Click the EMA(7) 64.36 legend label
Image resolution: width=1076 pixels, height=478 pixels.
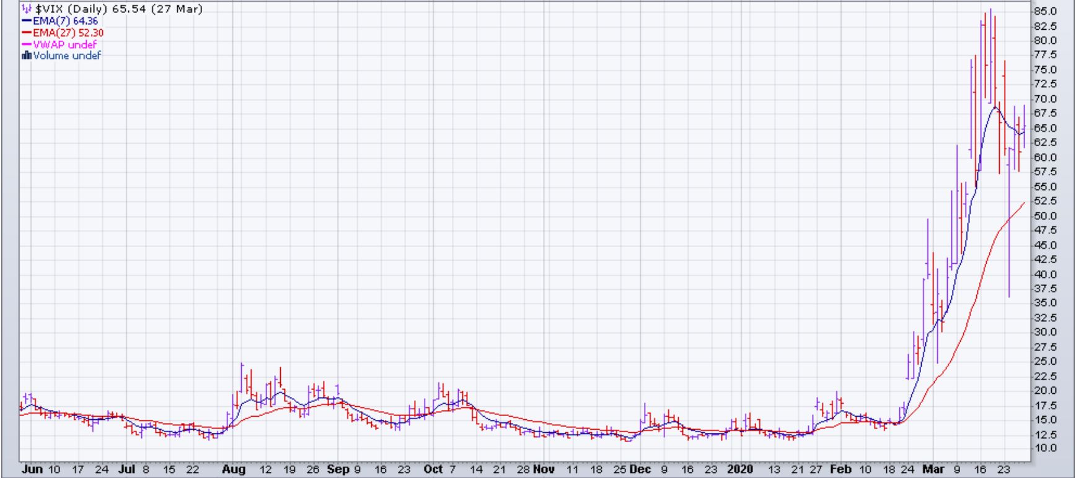click(x=65, y=22)
